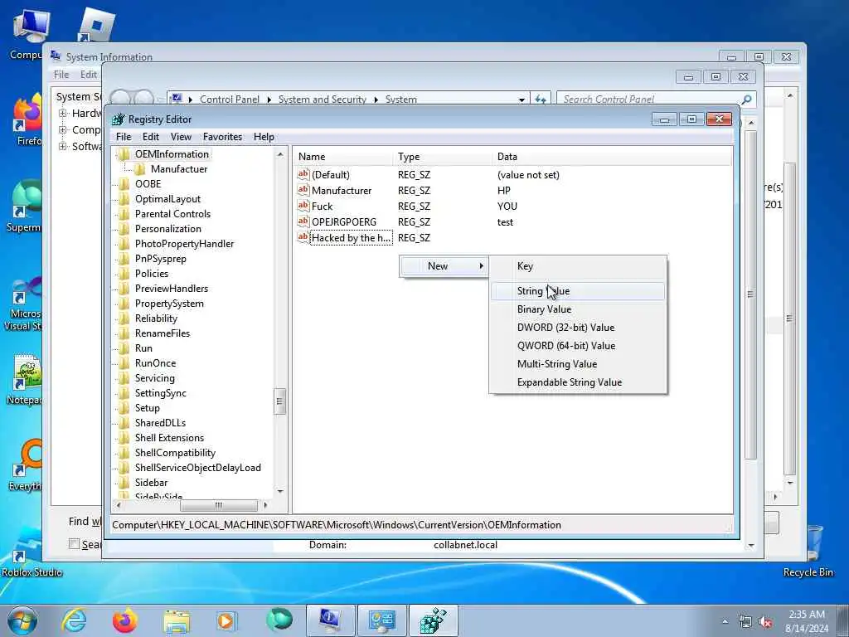This screenshot has width=849, height=637.
Task: Click the network tray icon
Action: coord(745,622)
